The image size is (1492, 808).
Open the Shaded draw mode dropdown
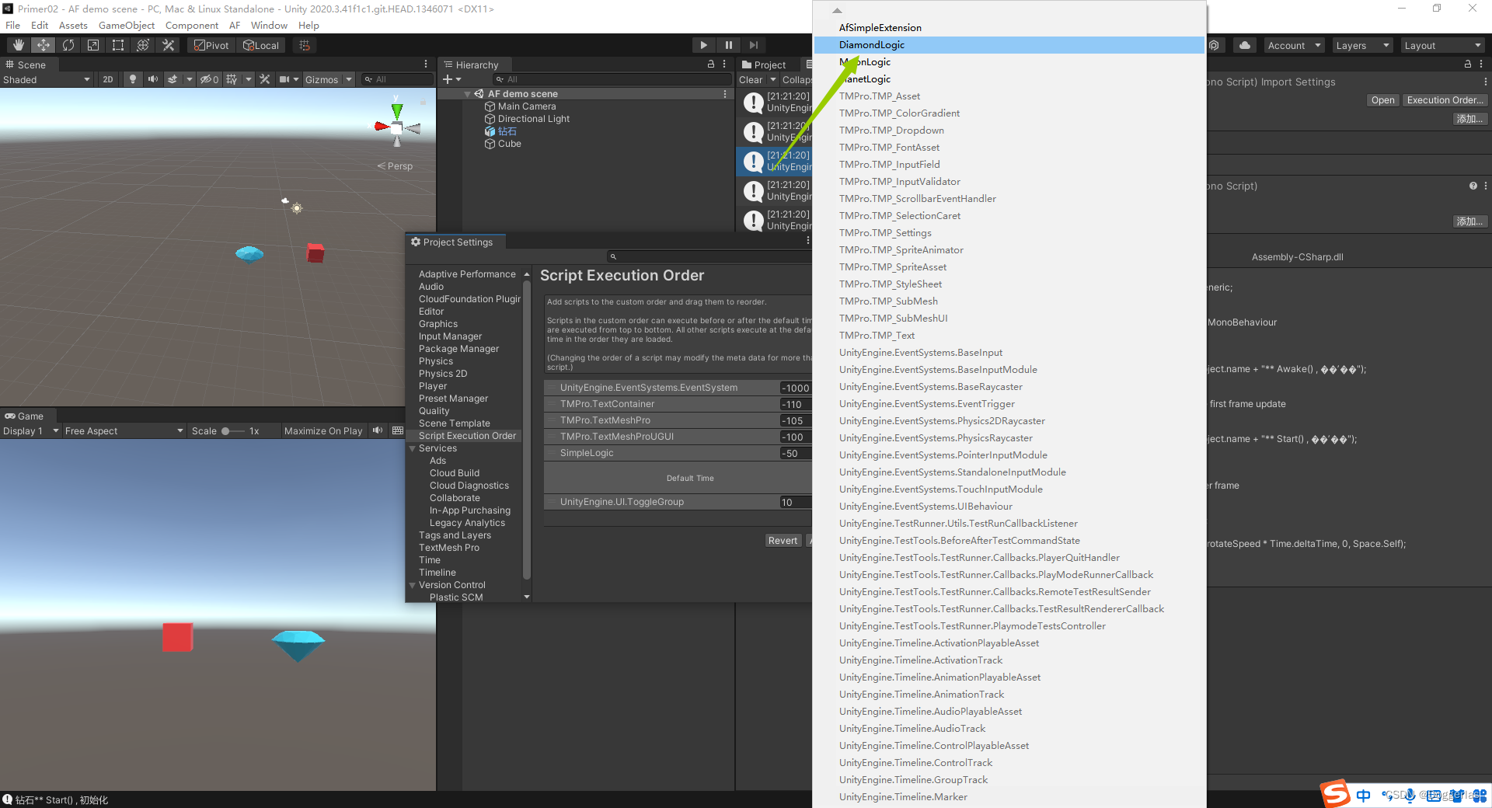[x=47, y=79]
